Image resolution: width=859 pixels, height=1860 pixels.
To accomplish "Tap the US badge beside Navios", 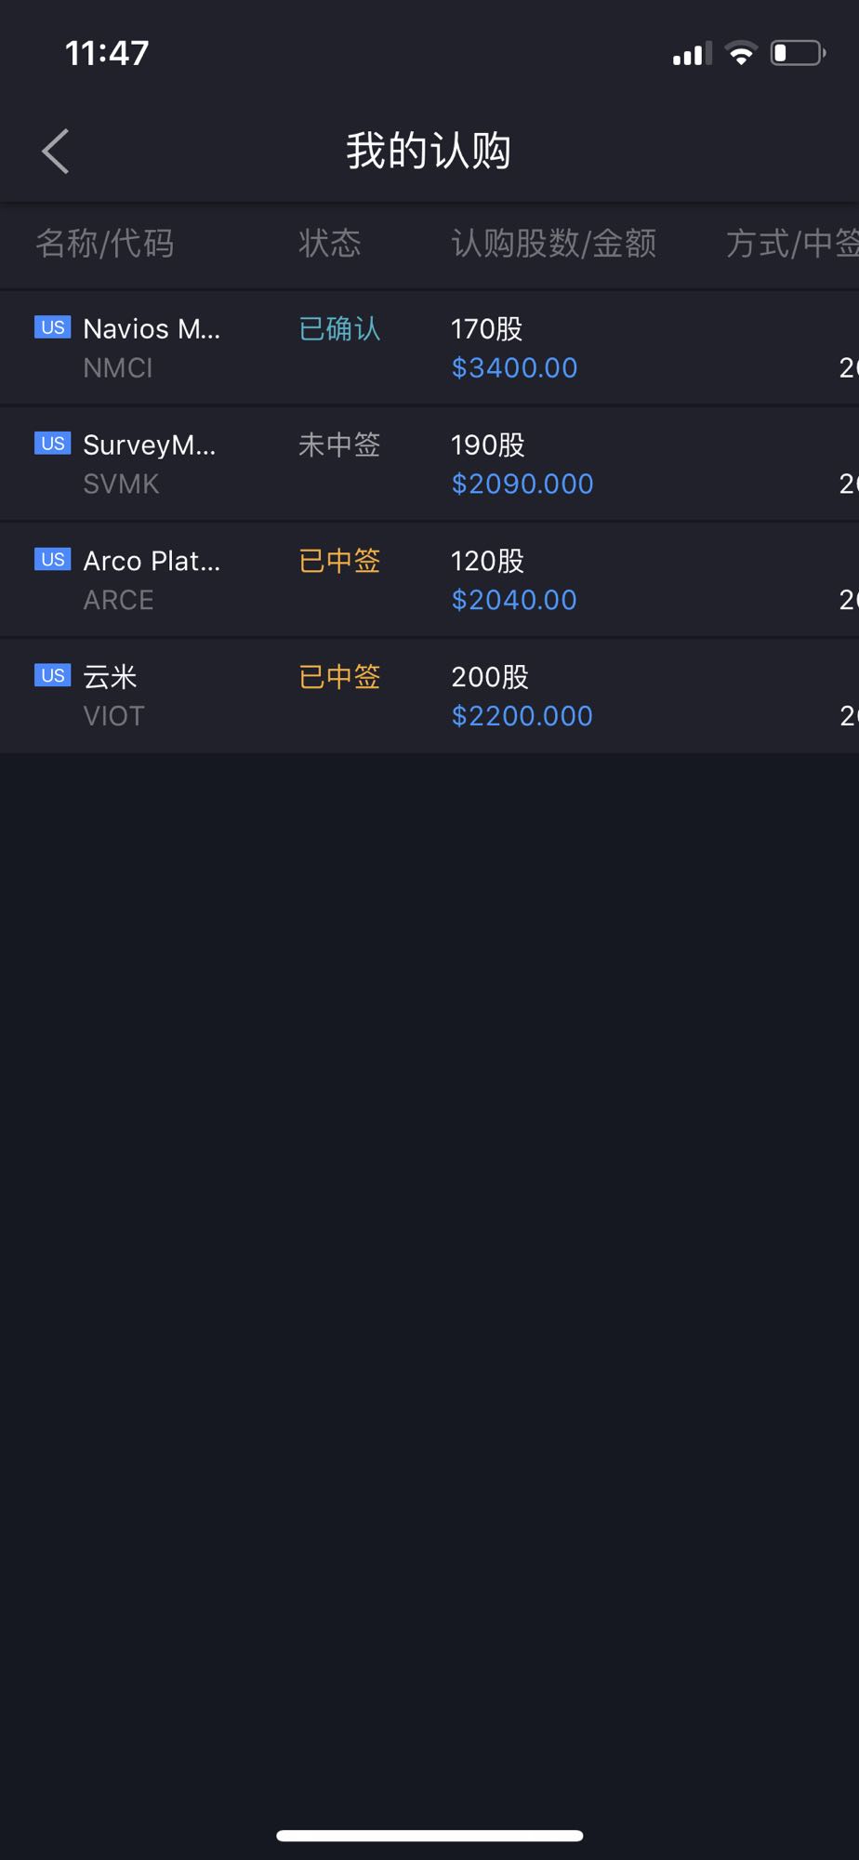I will pyautogui.click(x=53, y=327).
